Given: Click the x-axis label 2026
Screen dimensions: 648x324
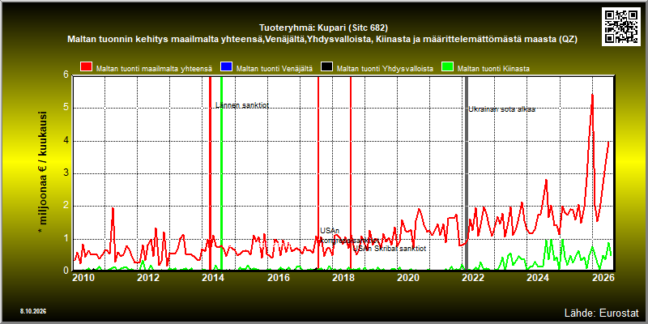Looking at the screenshot, I should click(x=603, y=277).
